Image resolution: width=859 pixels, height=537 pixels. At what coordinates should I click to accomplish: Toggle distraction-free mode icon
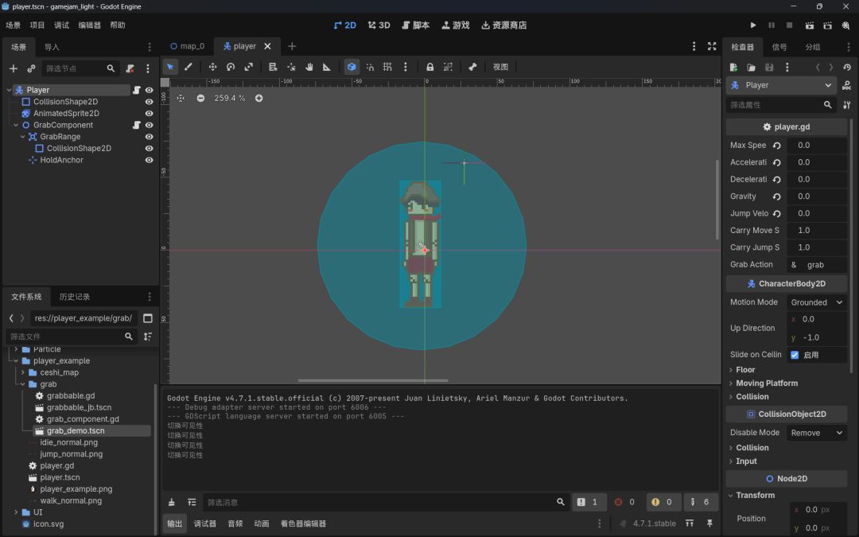click(712, 47)
